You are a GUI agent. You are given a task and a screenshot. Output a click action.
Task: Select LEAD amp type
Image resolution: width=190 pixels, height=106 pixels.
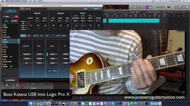(26, 24)
